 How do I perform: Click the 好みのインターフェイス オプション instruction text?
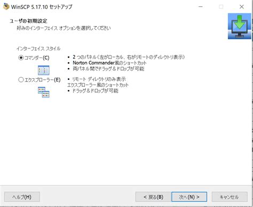[x=64, y=28]
